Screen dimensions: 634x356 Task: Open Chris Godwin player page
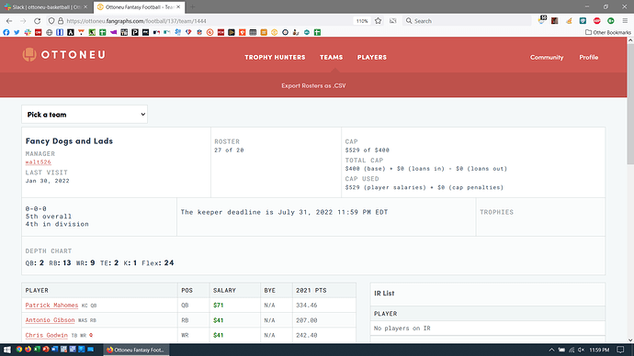click(47, 335)
